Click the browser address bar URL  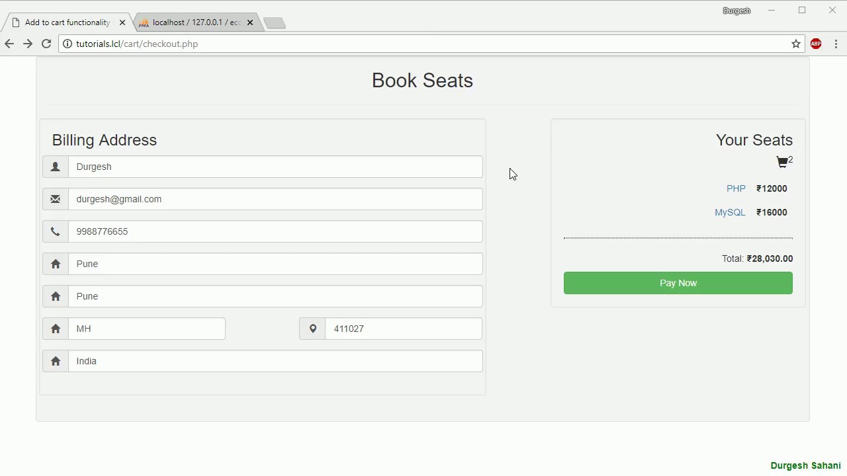(x=137, y=44)
